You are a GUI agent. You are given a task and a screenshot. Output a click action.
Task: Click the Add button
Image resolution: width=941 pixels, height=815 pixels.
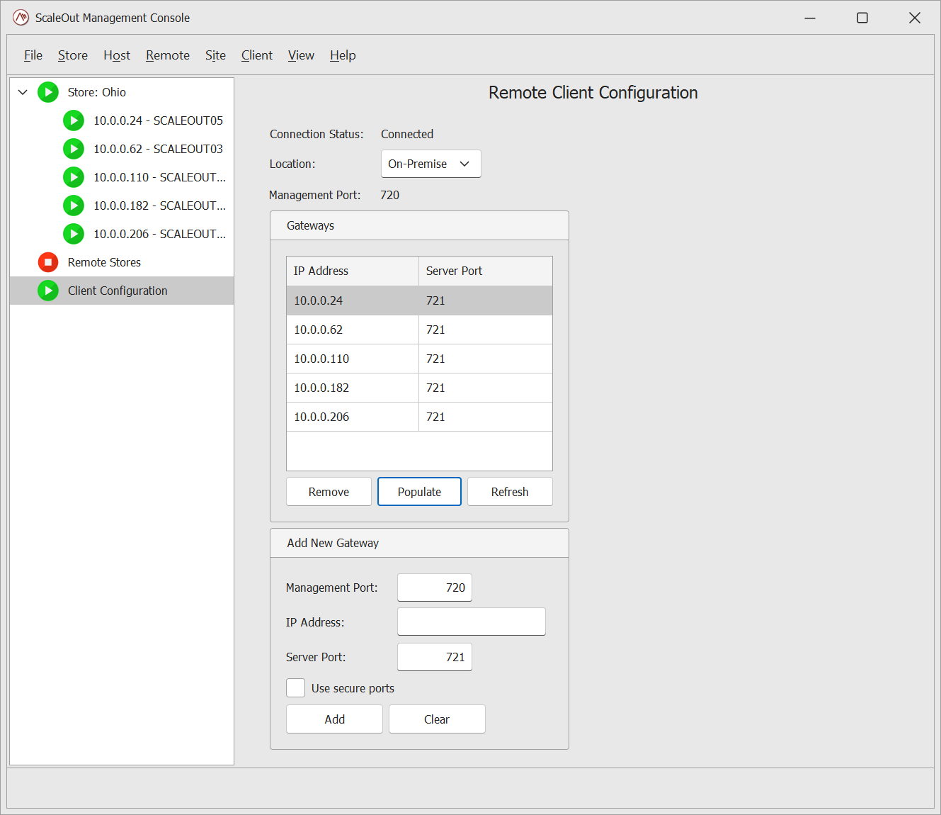(334, 719)
